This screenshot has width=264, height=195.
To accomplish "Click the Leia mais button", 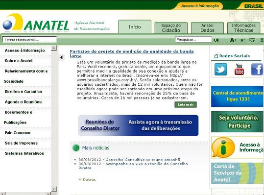I will pos(186,104).
